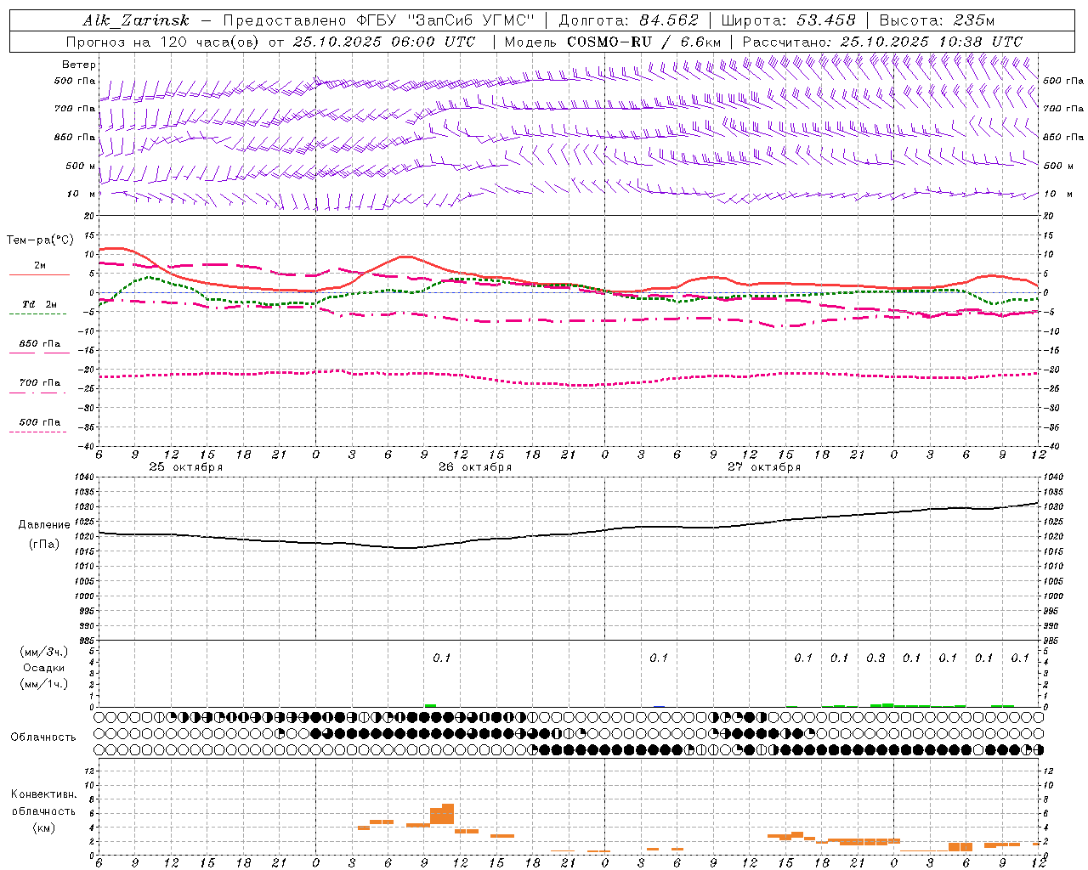Image resolution: width=1088 pixels, height=870 pixels.
Task: Click the Td 2м legend entry
Action: pos(39,304)
